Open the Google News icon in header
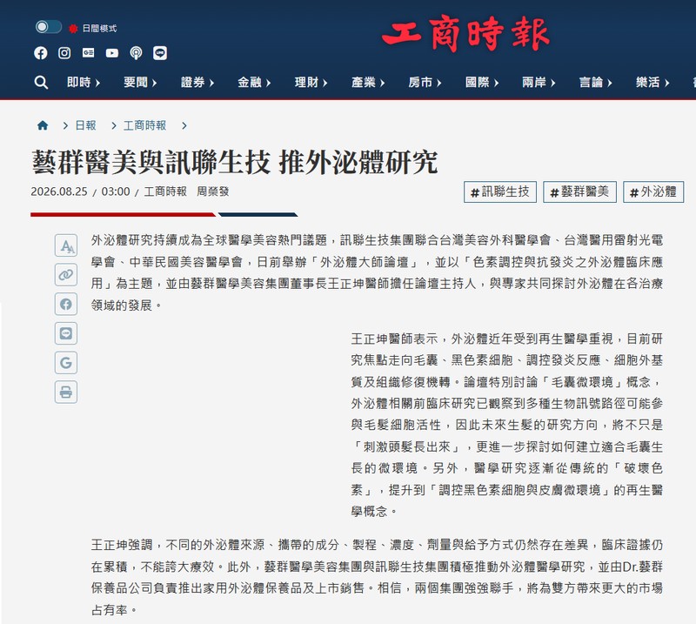 tap(89, 53)
